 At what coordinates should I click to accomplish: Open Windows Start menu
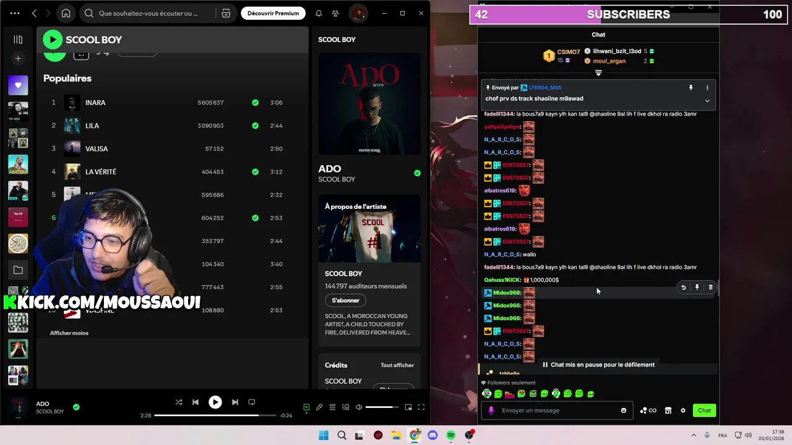tap(324, 435)
